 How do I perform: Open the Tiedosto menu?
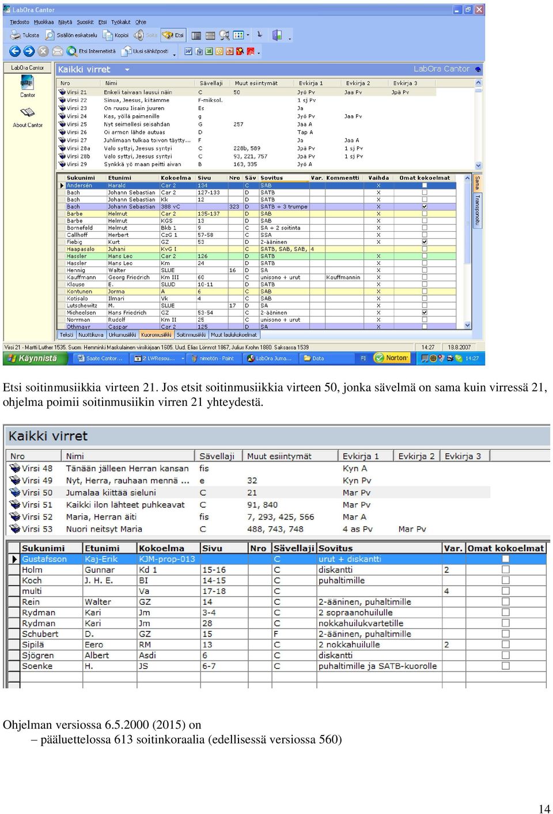[20, 22]
